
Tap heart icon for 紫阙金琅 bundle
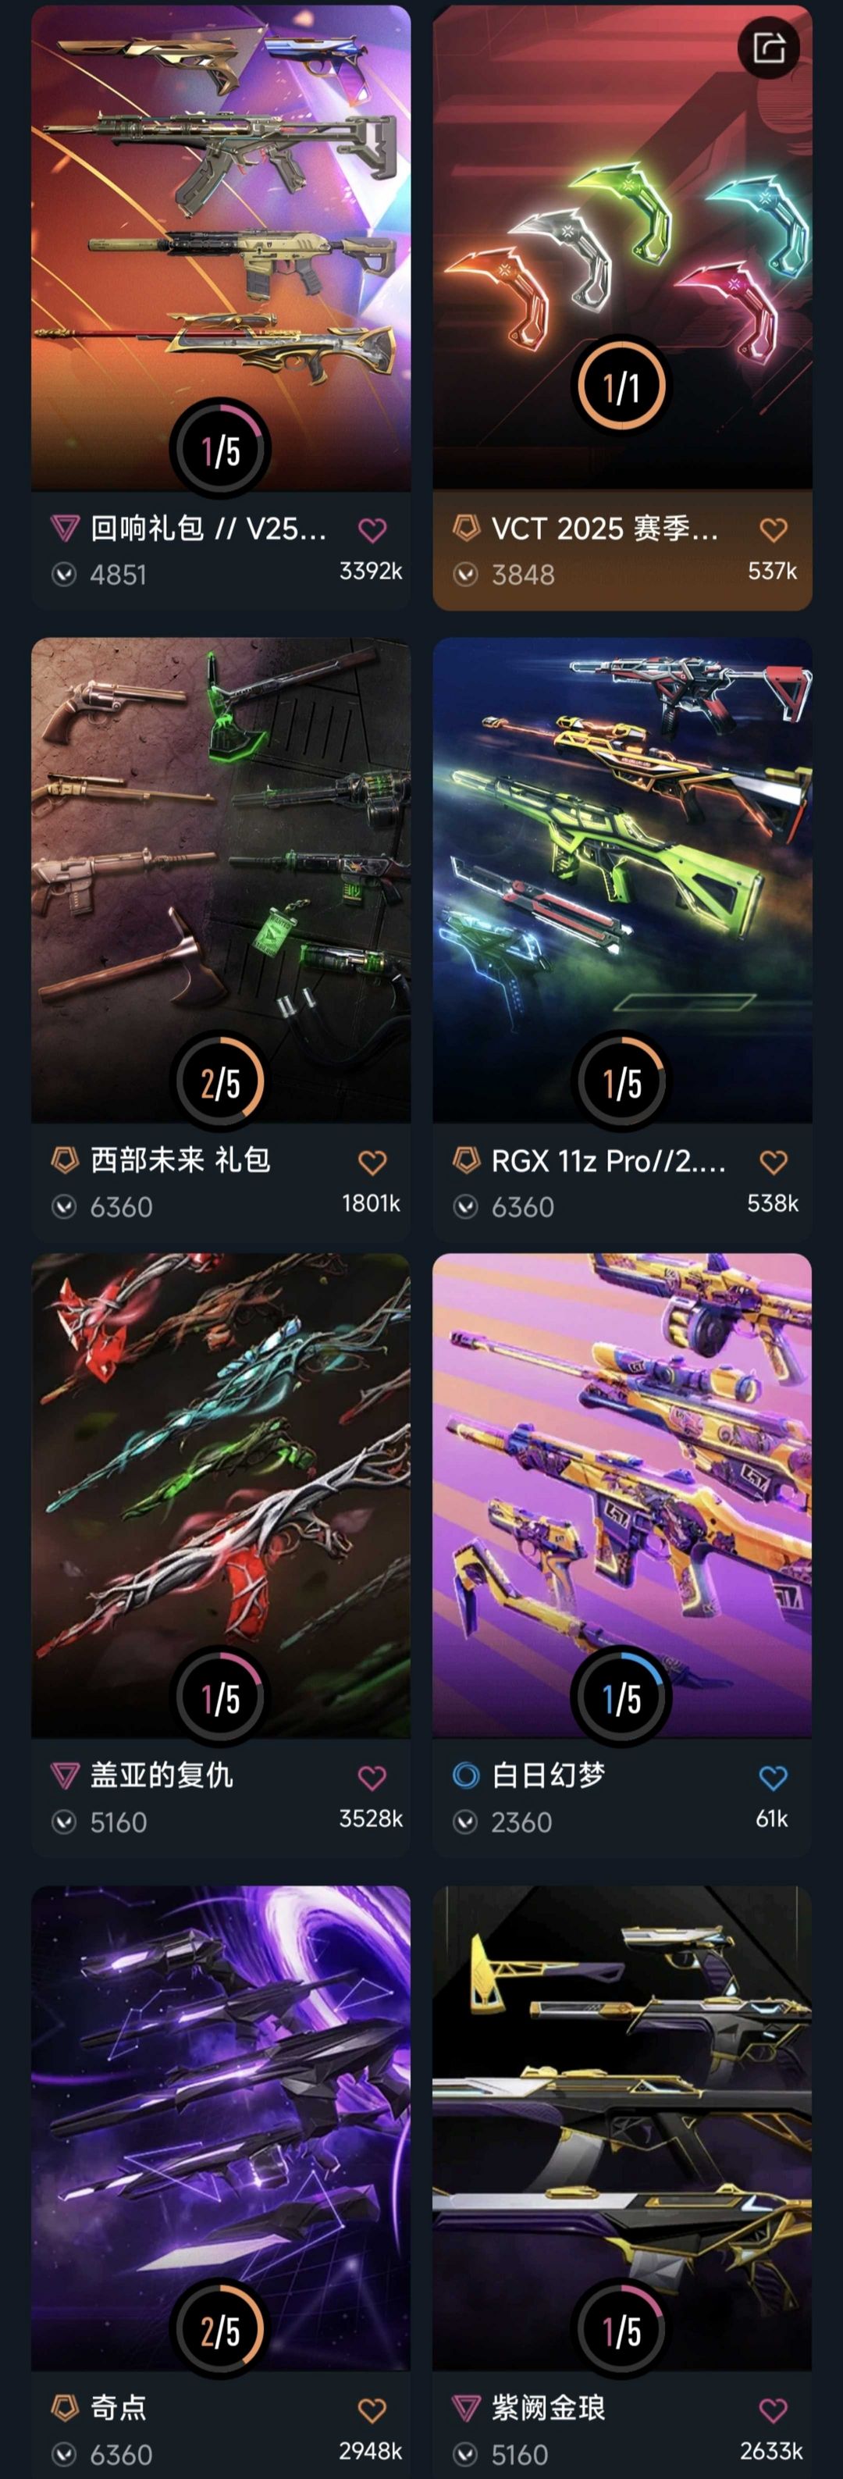coord(774,2410)
